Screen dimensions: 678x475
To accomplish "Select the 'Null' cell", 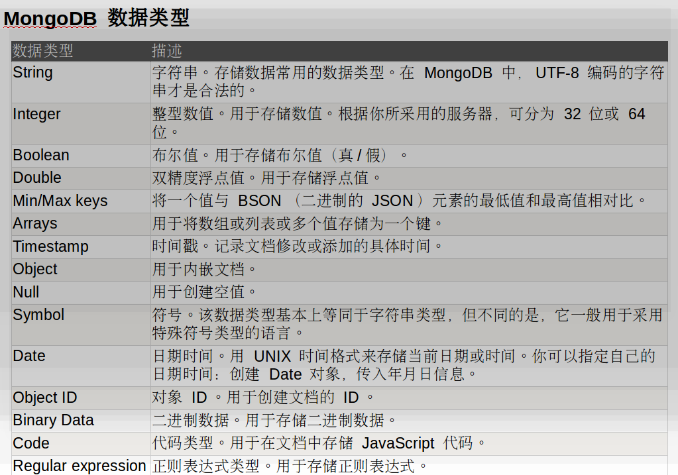I will [81, 293].
